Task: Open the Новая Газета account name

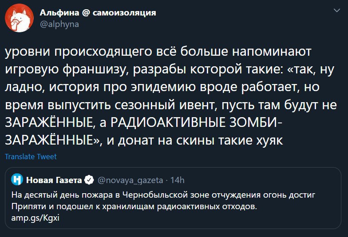Action: [54, 180]
